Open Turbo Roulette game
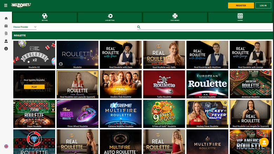This screenshot has width=274, height=154. [164, 85]
